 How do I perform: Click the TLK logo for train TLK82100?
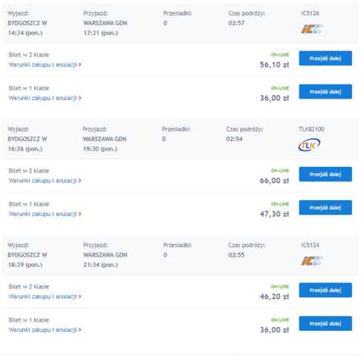pos(309,145)
